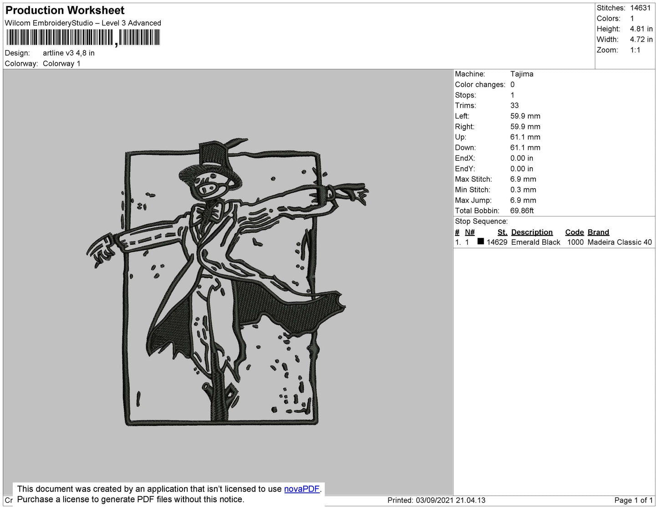Screen dimensions: 658x509
Task: Select the Width value 4.72 in
Action: click(642, 39)
